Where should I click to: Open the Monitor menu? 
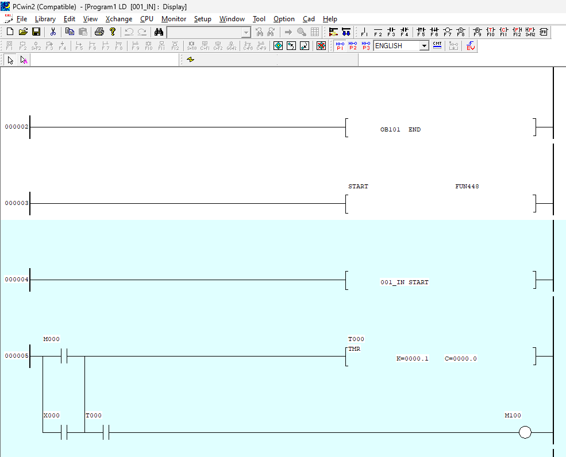tap(174, 19)
